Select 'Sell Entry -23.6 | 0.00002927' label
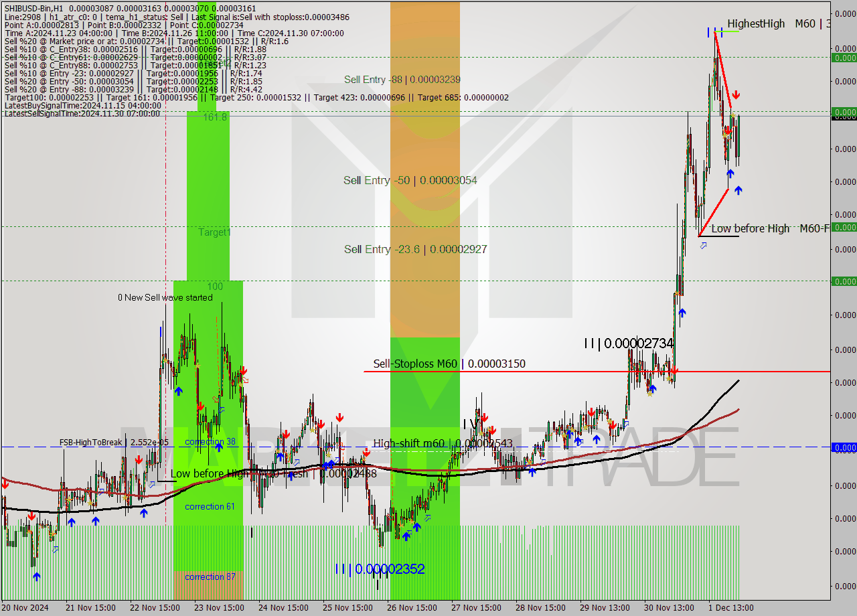The height and width of the screenshot is (616, 857). click(415, 249)
